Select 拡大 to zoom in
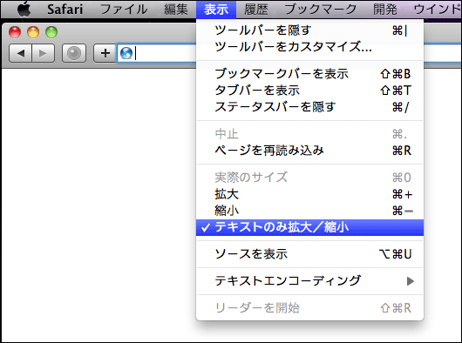 tap(310, 194)
